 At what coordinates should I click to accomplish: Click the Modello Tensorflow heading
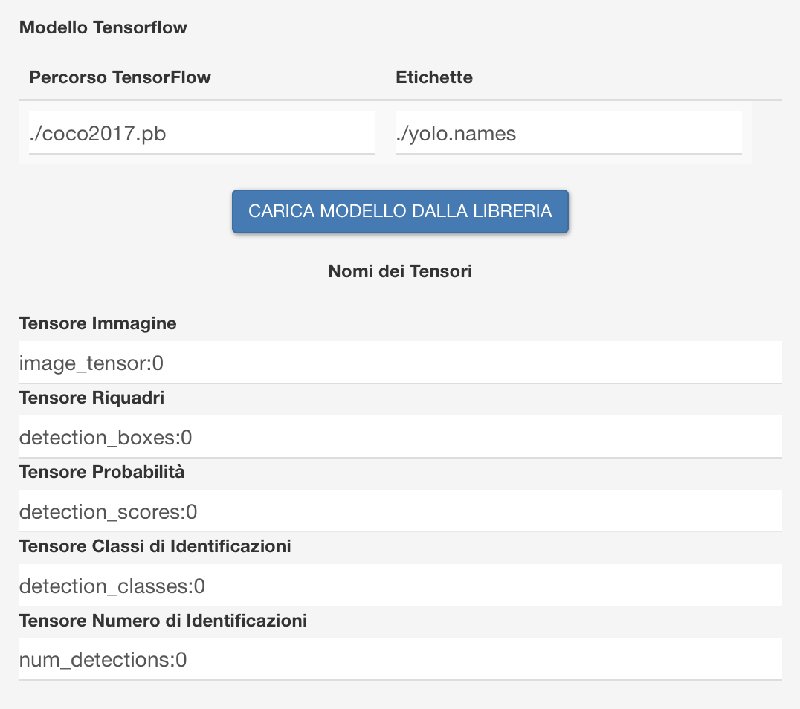[x=103, y=27]
